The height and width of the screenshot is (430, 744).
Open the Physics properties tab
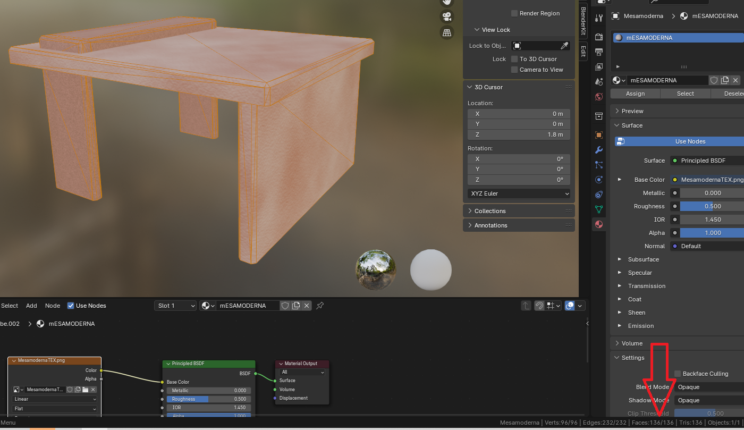coord(599,180)
